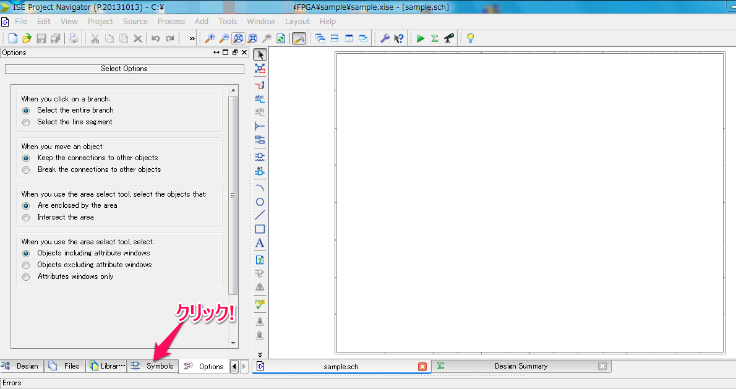The image size is (736, 389).
Task: Expand hidden toolbar buttons chevron
Action: point(192,38)
